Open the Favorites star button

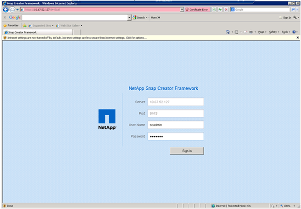click(11, 25)
